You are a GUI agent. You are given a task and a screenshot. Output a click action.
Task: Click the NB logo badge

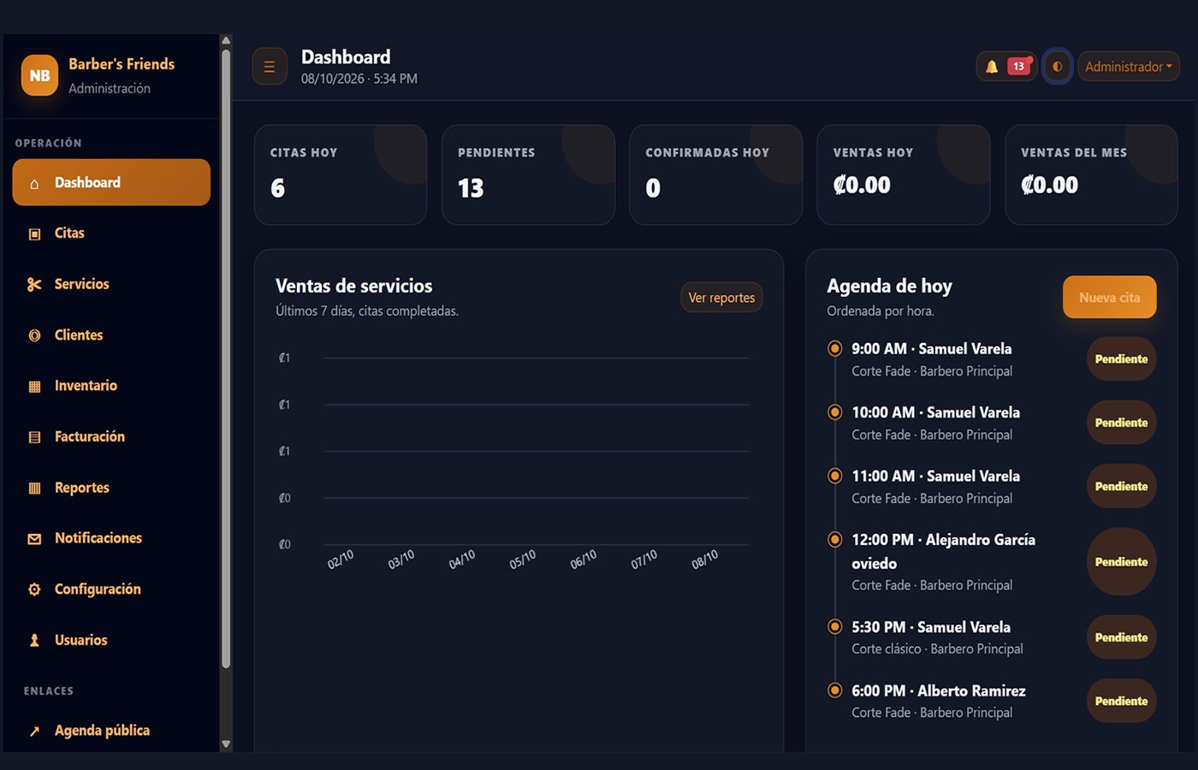[x=39, y=75]
